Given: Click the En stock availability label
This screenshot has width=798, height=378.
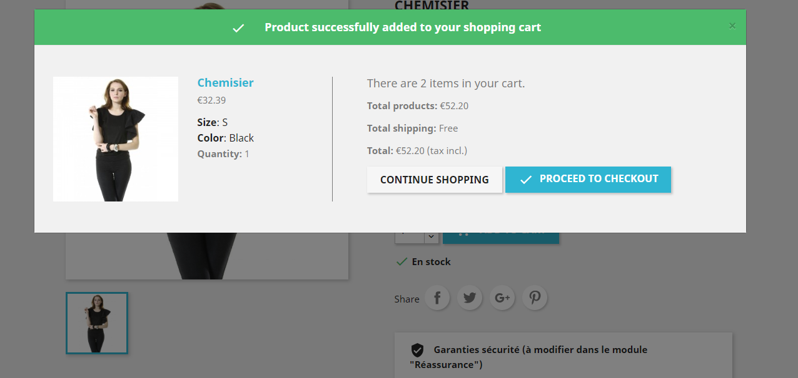Looking at the screenshot, I should click(431, 262).
